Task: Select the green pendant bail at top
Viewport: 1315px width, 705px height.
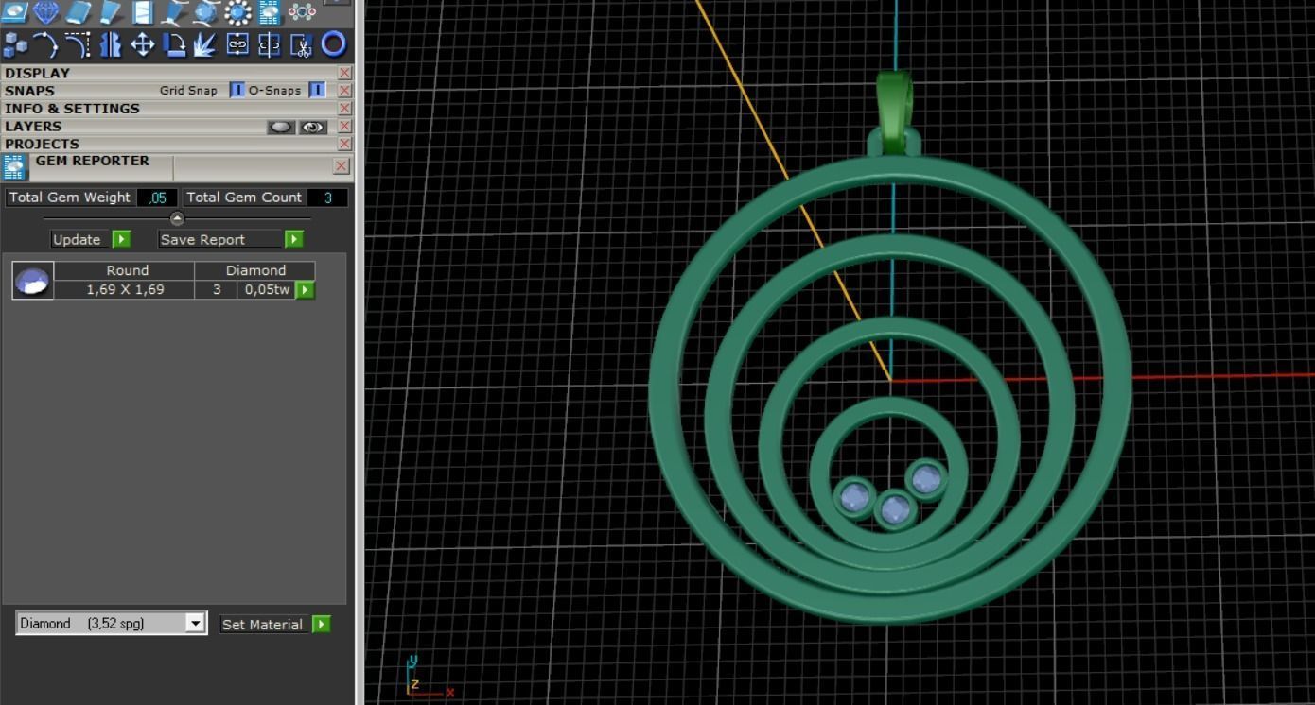Action: point(894,113)
